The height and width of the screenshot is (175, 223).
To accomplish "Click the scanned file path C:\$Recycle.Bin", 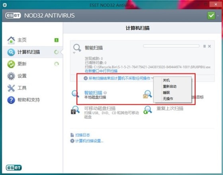I will (x=152, y=67).
